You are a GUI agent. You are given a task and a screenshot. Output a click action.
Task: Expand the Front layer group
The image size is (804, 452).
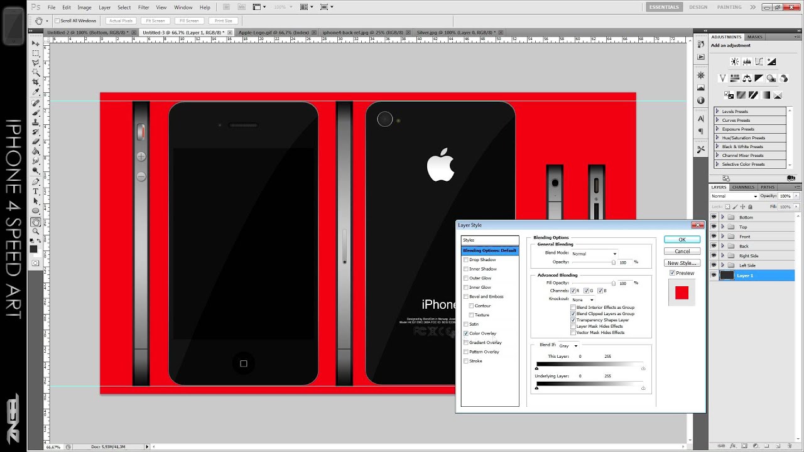coord(722,237)
